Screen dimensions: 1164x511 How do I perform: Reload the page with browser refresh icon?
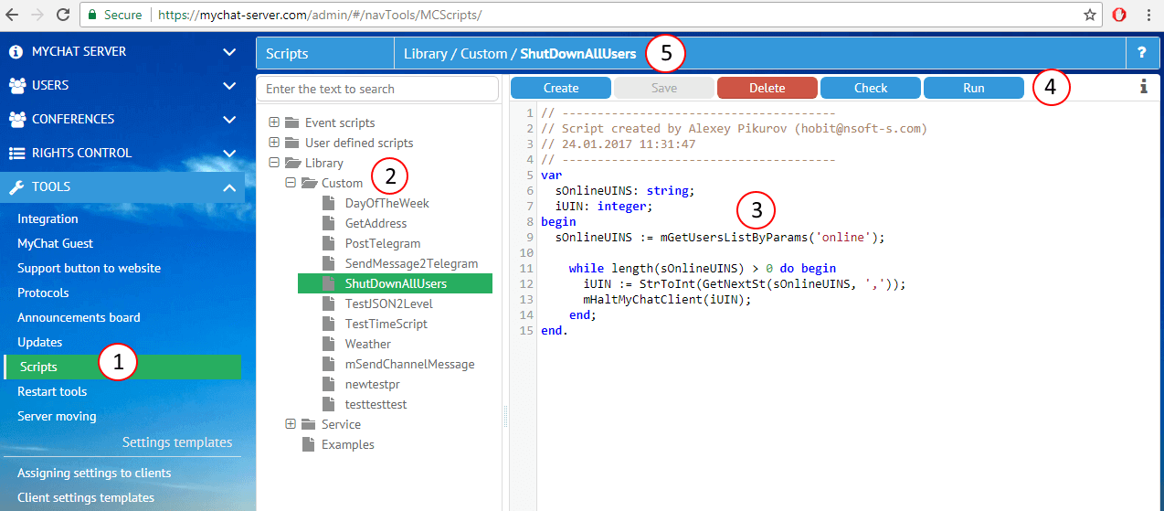click(x=63, y=15)
